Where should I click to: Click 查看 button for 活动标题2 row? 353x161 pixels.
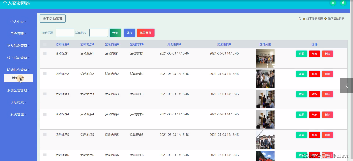pos(302,74)
